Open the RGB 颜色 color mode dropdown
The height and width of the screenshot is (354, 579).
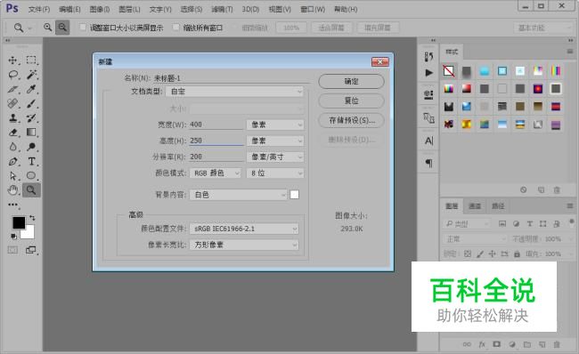[x=216, y=173]
